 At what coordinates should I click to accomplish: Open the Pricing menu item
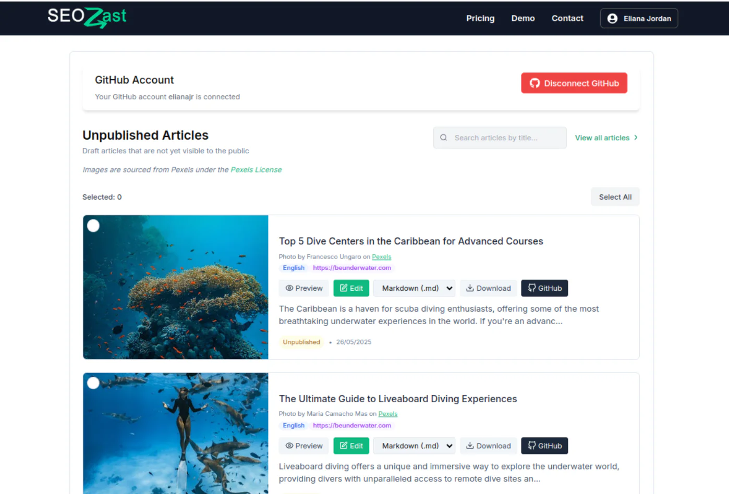point(480,18)
